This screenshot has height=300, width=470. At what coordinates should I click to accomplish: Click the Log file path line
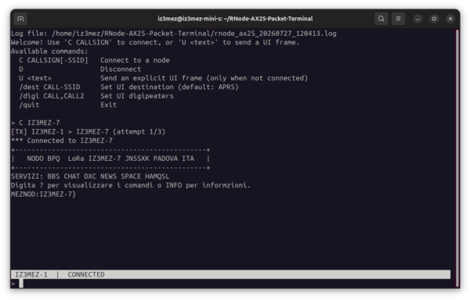click(174, 34)
